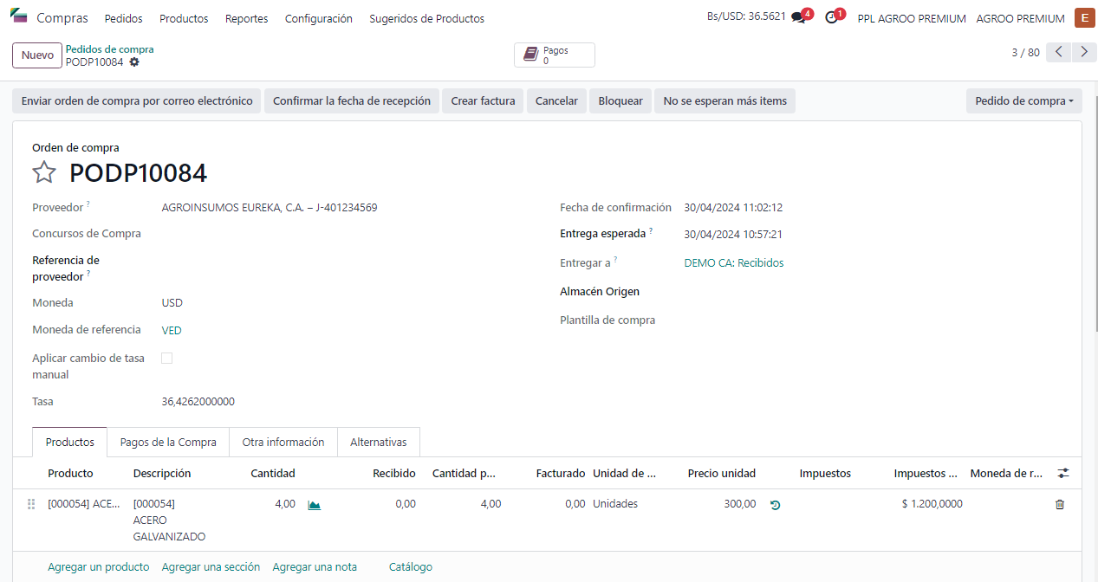This screenshot has width=1098, height=582.
Task: Switch to Otra información tab
Action: point(283,443)
